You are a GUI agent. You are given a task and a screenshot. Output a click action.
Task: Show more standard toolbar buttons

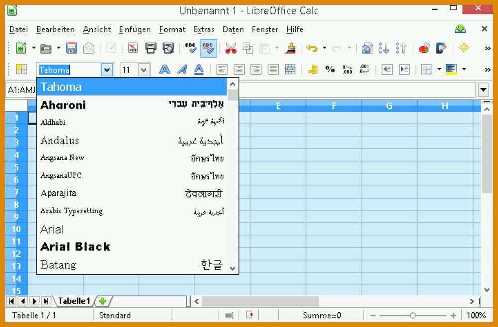tap(487, 49)
